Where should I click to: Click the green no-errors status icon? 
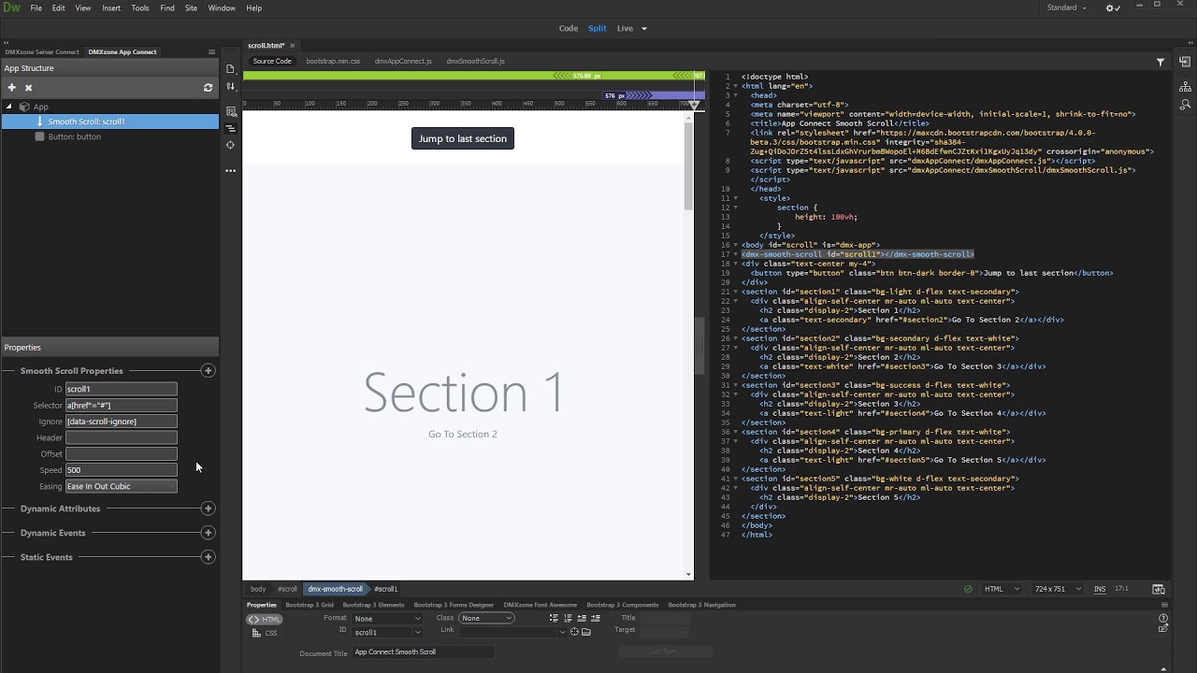(968, 589)
